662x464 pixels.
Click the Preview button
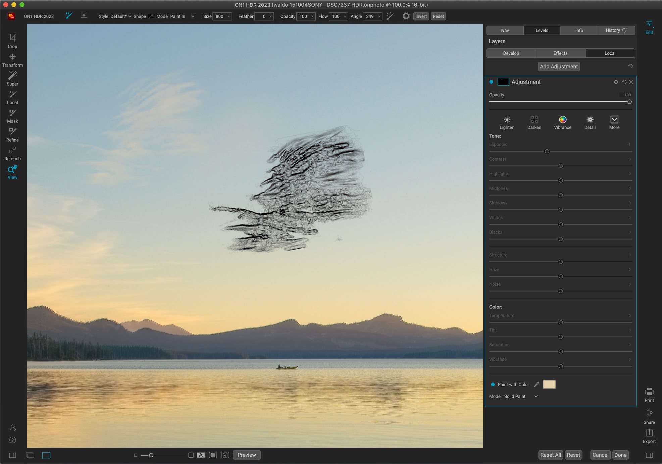[x=247, y=455]
